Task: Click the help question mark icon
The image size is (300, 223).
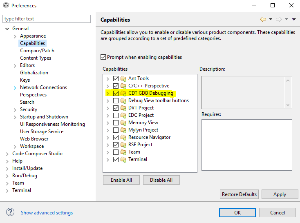Action: pyautogui.click(x=10, y=212)
